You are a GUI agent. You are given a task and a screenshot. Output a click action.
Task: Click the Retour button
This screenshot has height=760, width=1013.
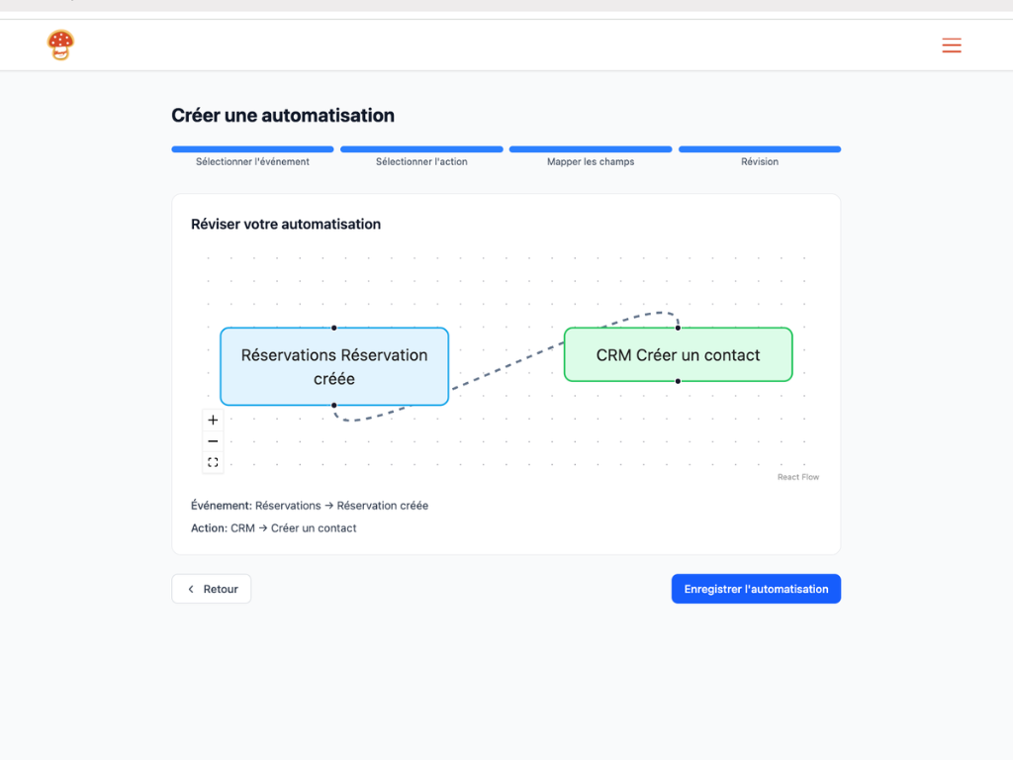click(x=211, y=588)
